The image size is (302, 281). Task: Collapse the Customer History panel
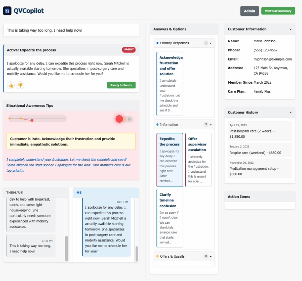[x=290, y=112]
